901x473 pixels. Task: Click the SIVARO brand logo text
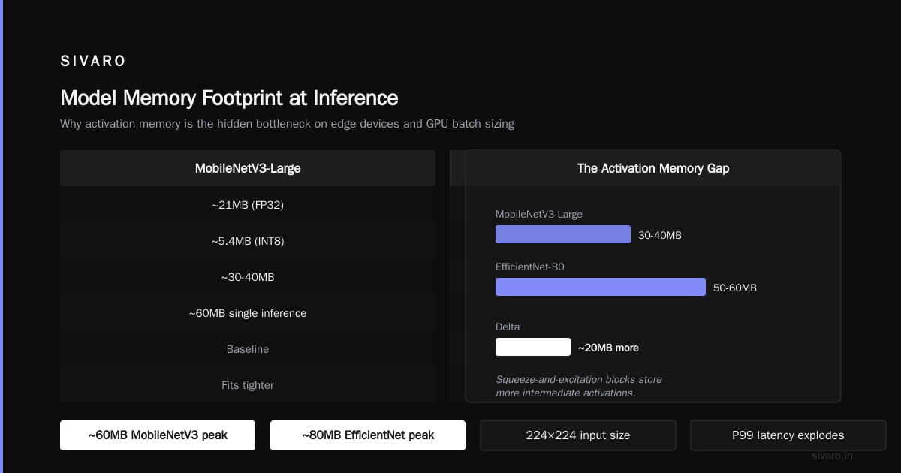[x=93, y=62]
